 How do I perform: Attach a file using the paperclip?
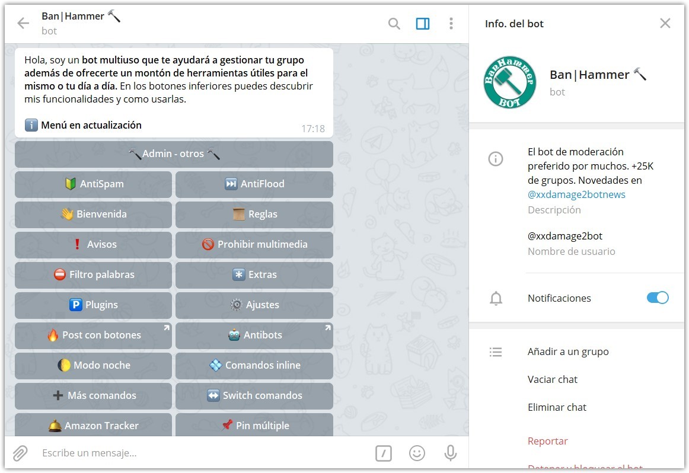(20, 453)
